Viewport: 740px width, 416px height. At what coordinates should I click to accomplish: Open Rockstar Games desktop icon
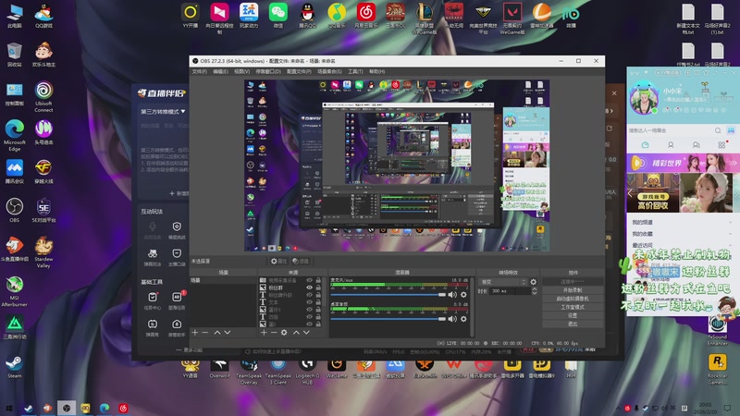(x=718, y=369)
